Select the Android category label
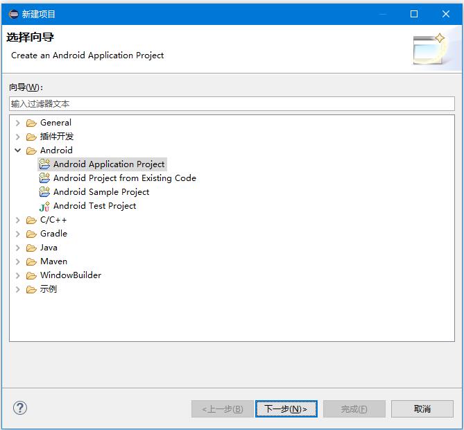This screenshot has width=464, height=430. (x=56, y=150)
